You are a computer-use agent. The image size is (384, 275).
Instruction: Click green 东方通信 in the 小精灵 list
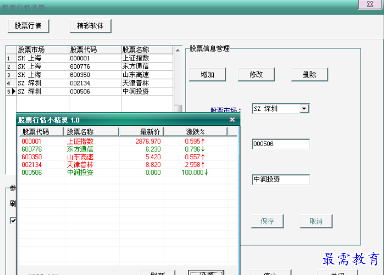(80, 149)
